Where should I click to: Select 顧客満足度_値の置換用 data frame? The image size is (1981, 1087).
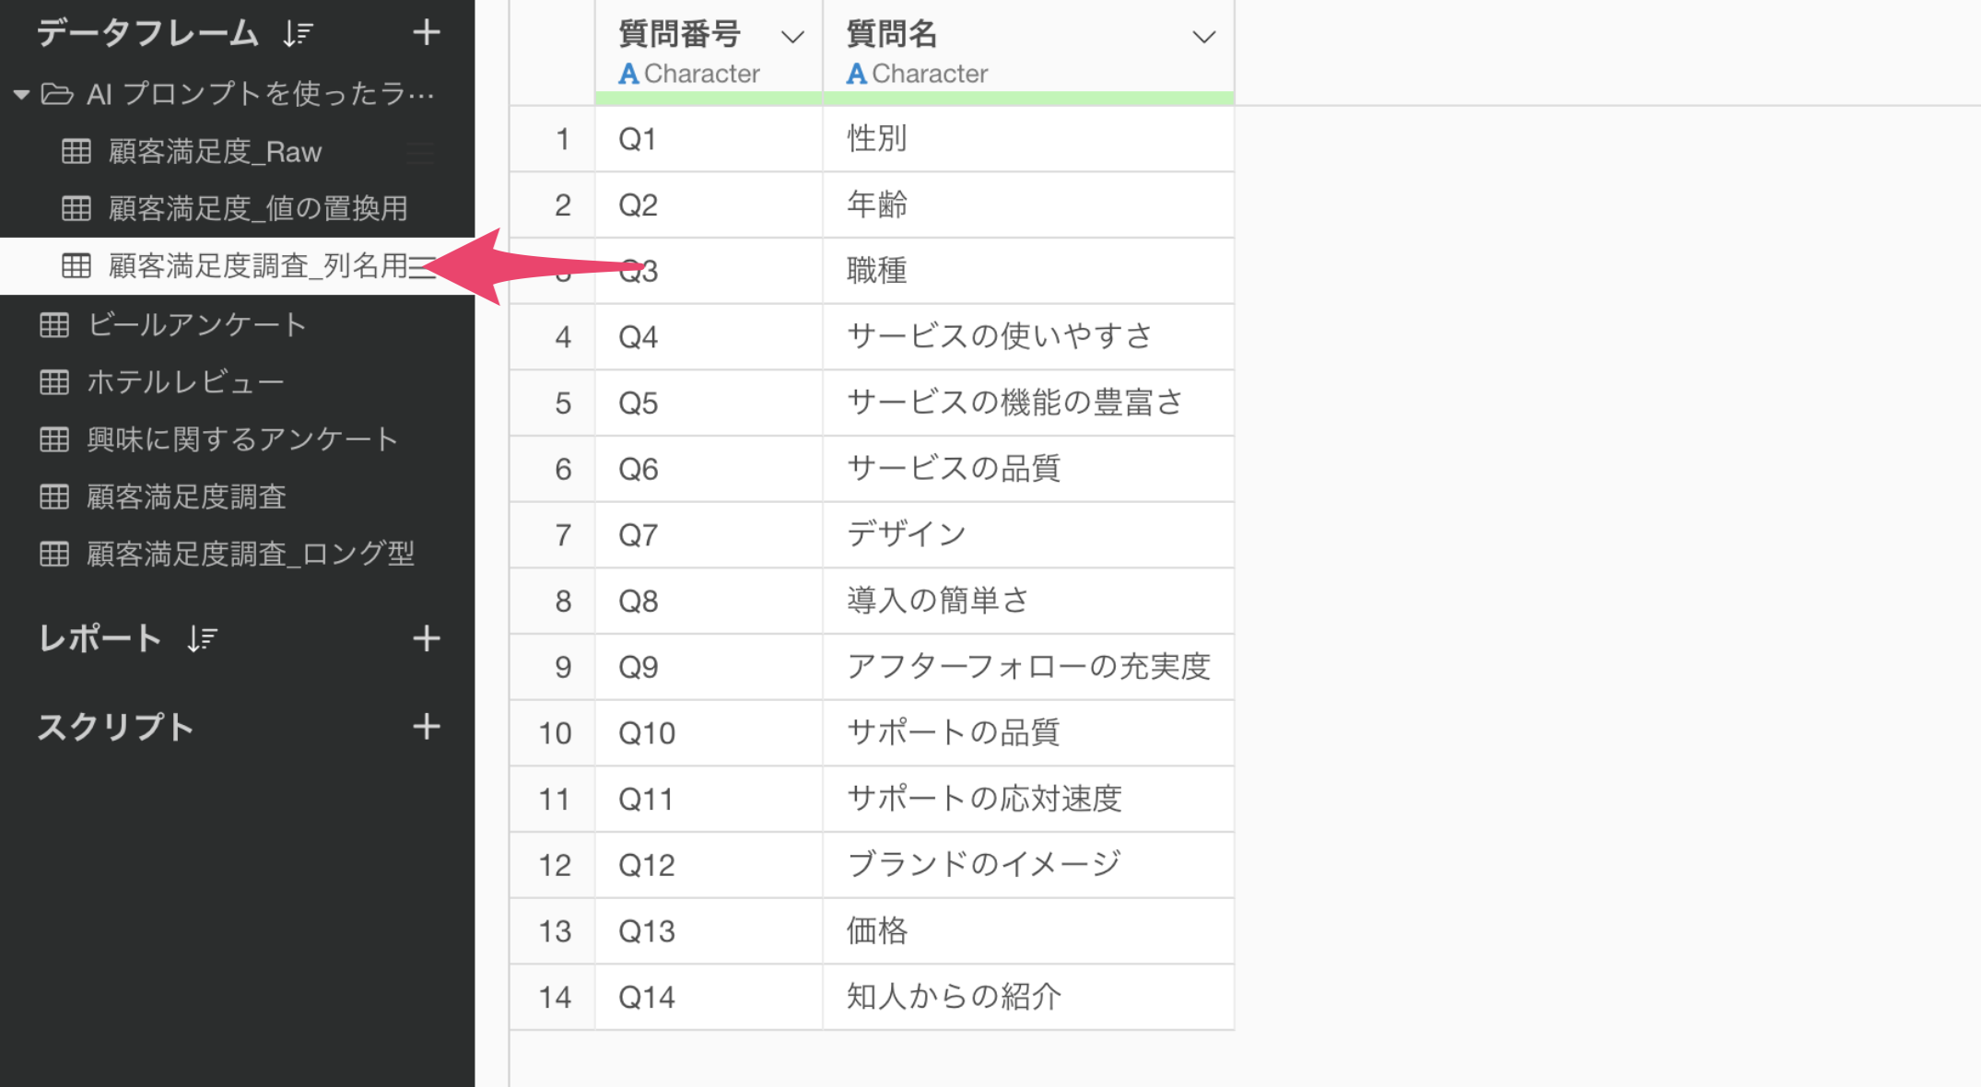(x=258, y=209)
